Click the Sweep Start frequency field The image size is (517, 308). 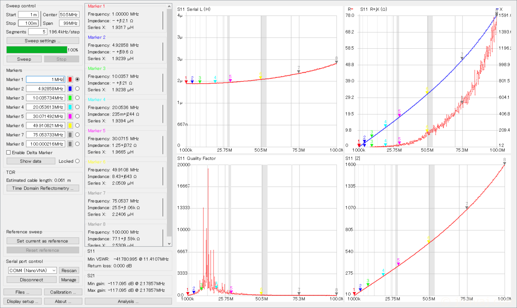coord(28,14)
